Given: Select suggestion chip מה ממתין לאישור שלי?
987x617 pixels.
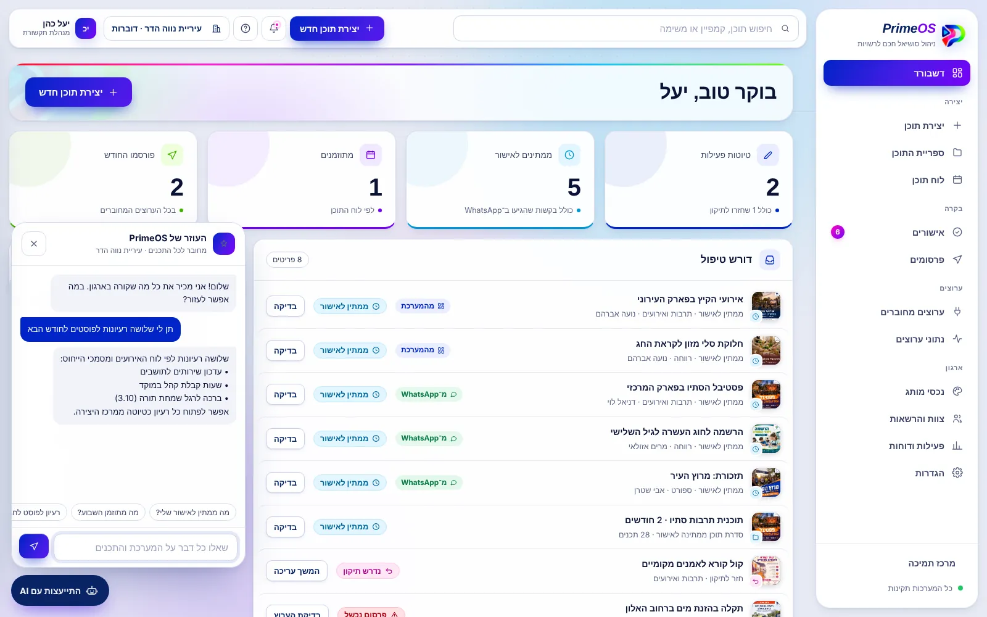Looking at the screenshot, I should coord(192,512).
